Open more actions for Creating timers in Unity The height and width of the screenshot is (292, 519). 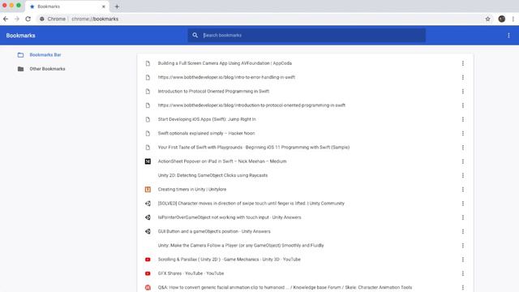pyautogui.click(x=463, y=189)
